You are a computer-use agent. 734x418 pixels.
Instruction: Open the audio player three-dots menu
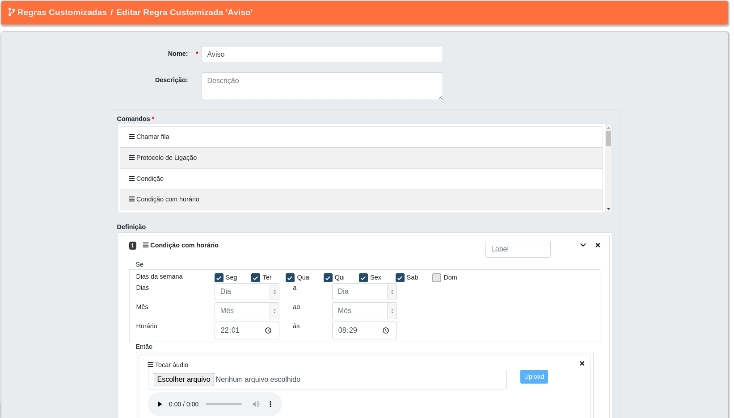(270, 404)
